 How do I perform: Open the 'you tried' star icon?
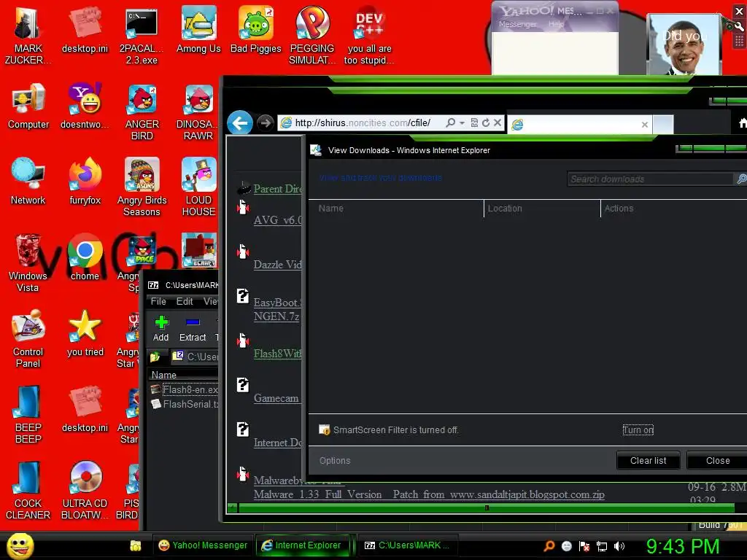(x=85, y=332)
